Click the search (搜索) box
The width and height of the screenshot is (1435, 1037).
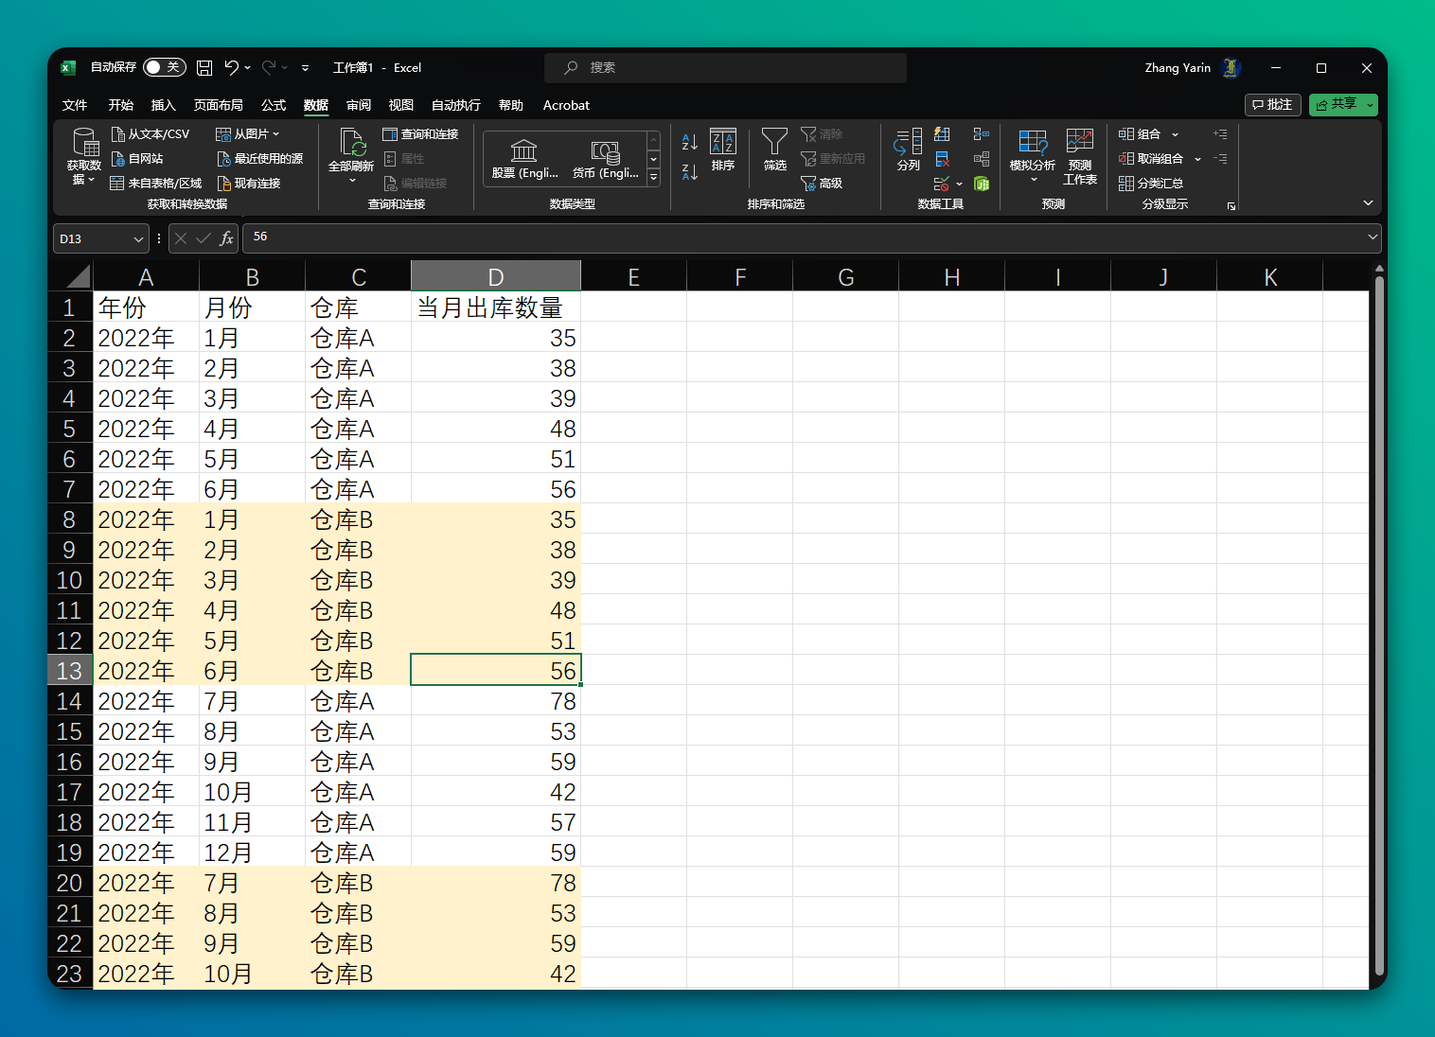click(x=725, y=67)
